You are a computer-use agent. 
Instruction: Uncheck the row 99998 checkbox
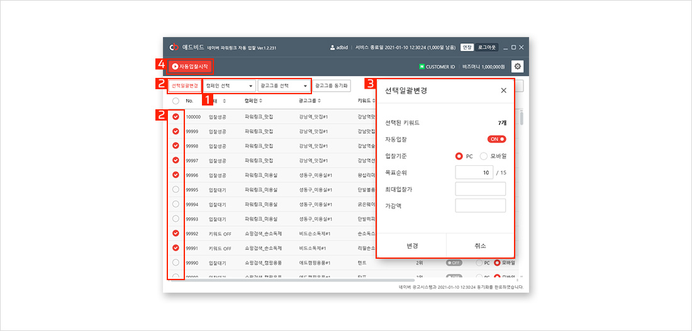(x=176, y=146)
